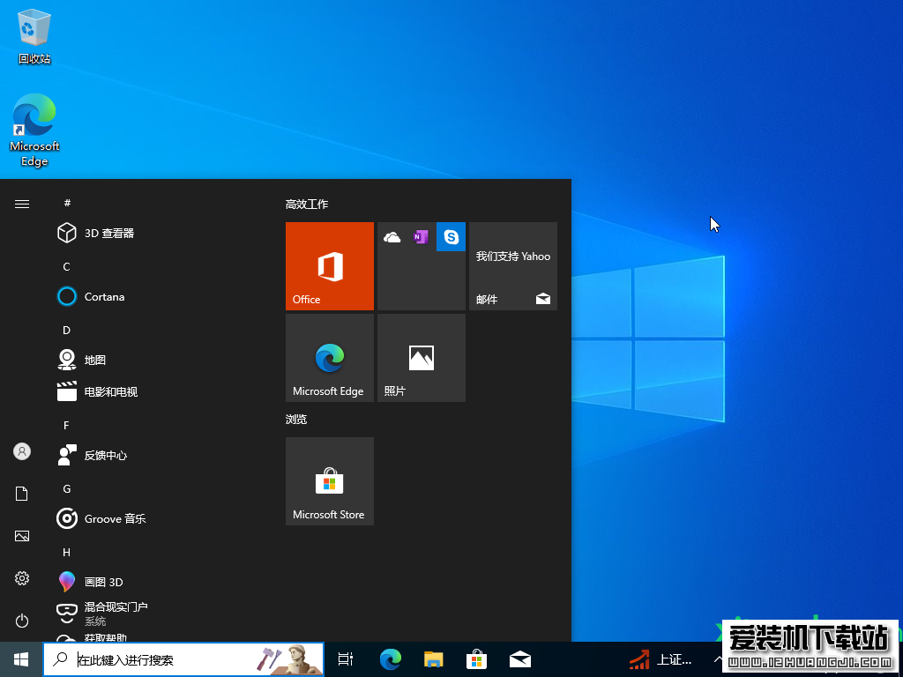Open the Microsoft Edge desktop shortcut
Image resolution: width=903 pixels, height=677 pixels.
[x=34, y=130]
